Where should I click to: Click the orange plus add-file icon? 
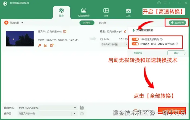pyautogui.click(x=6, y=23)
